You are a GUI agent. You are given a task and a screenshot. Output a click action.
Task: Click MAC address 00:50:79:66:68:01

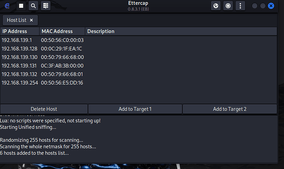tap(62, 74)
